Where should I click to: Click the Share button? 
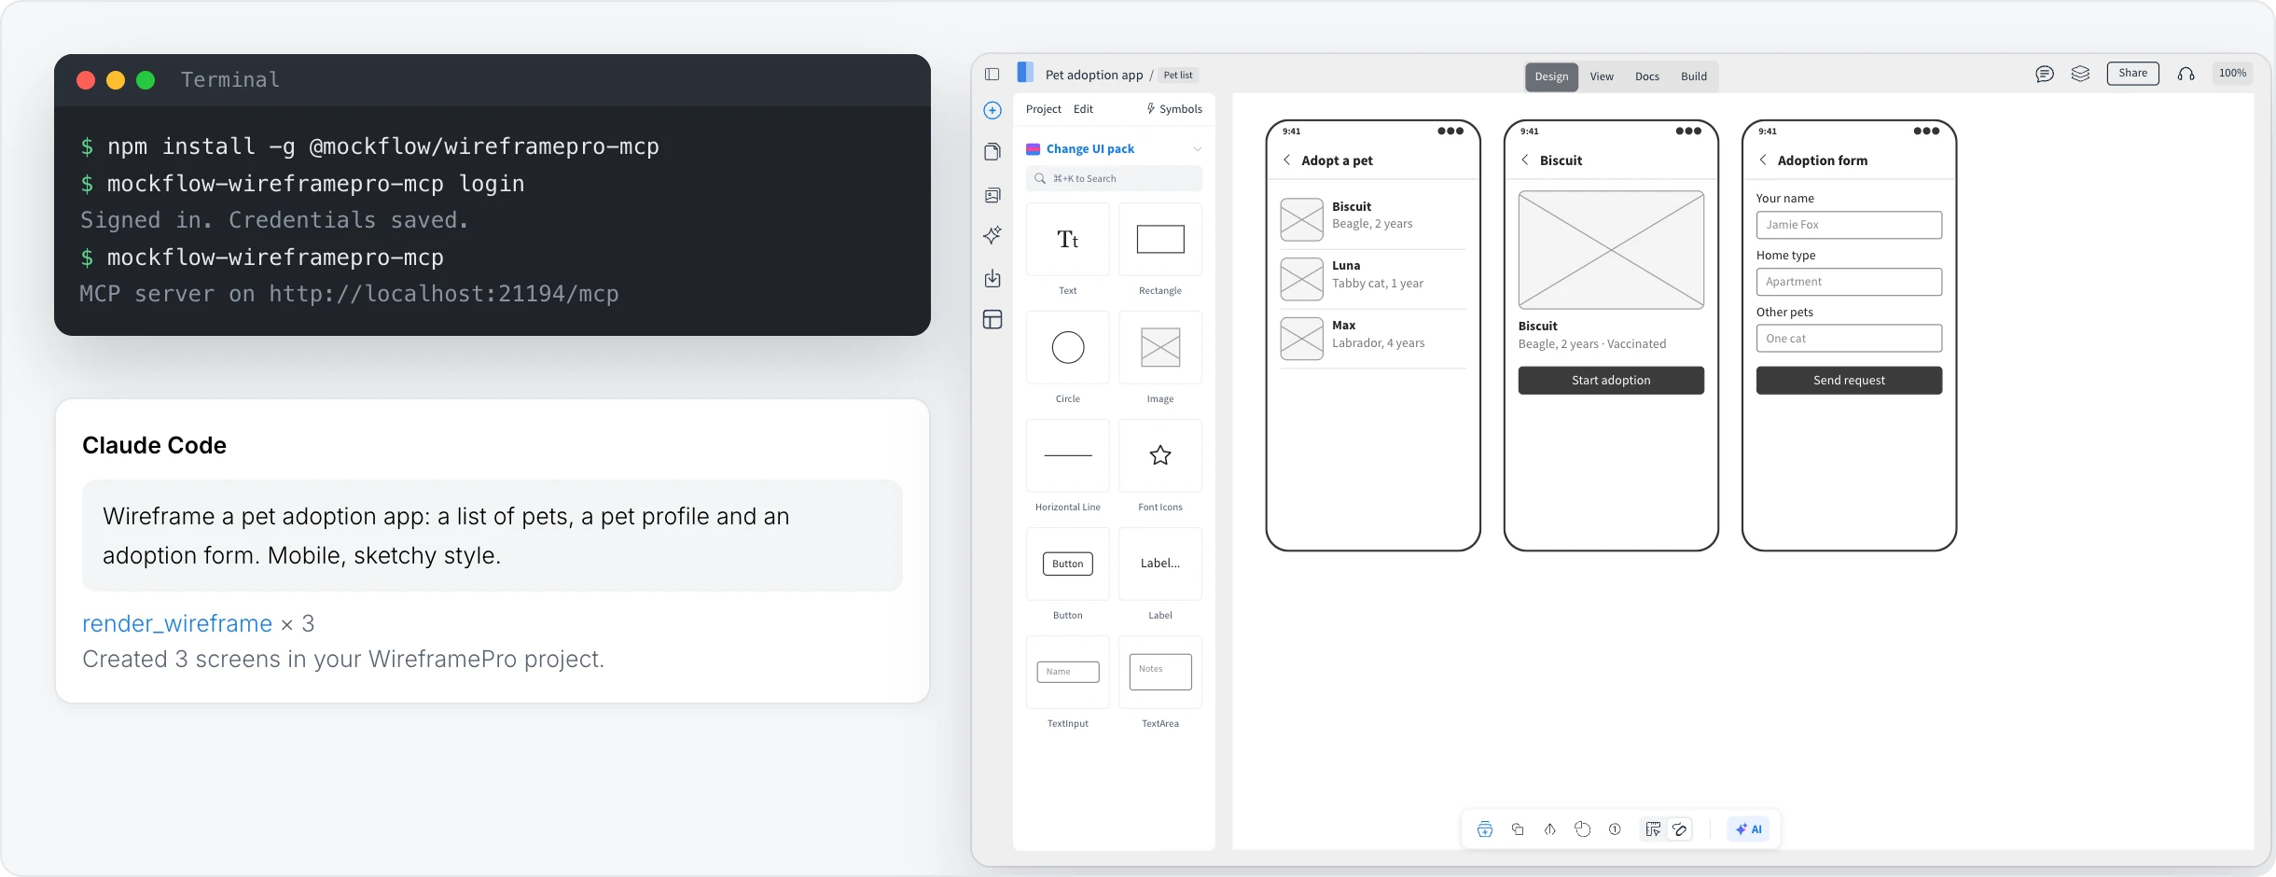[x=2132, y=74]
